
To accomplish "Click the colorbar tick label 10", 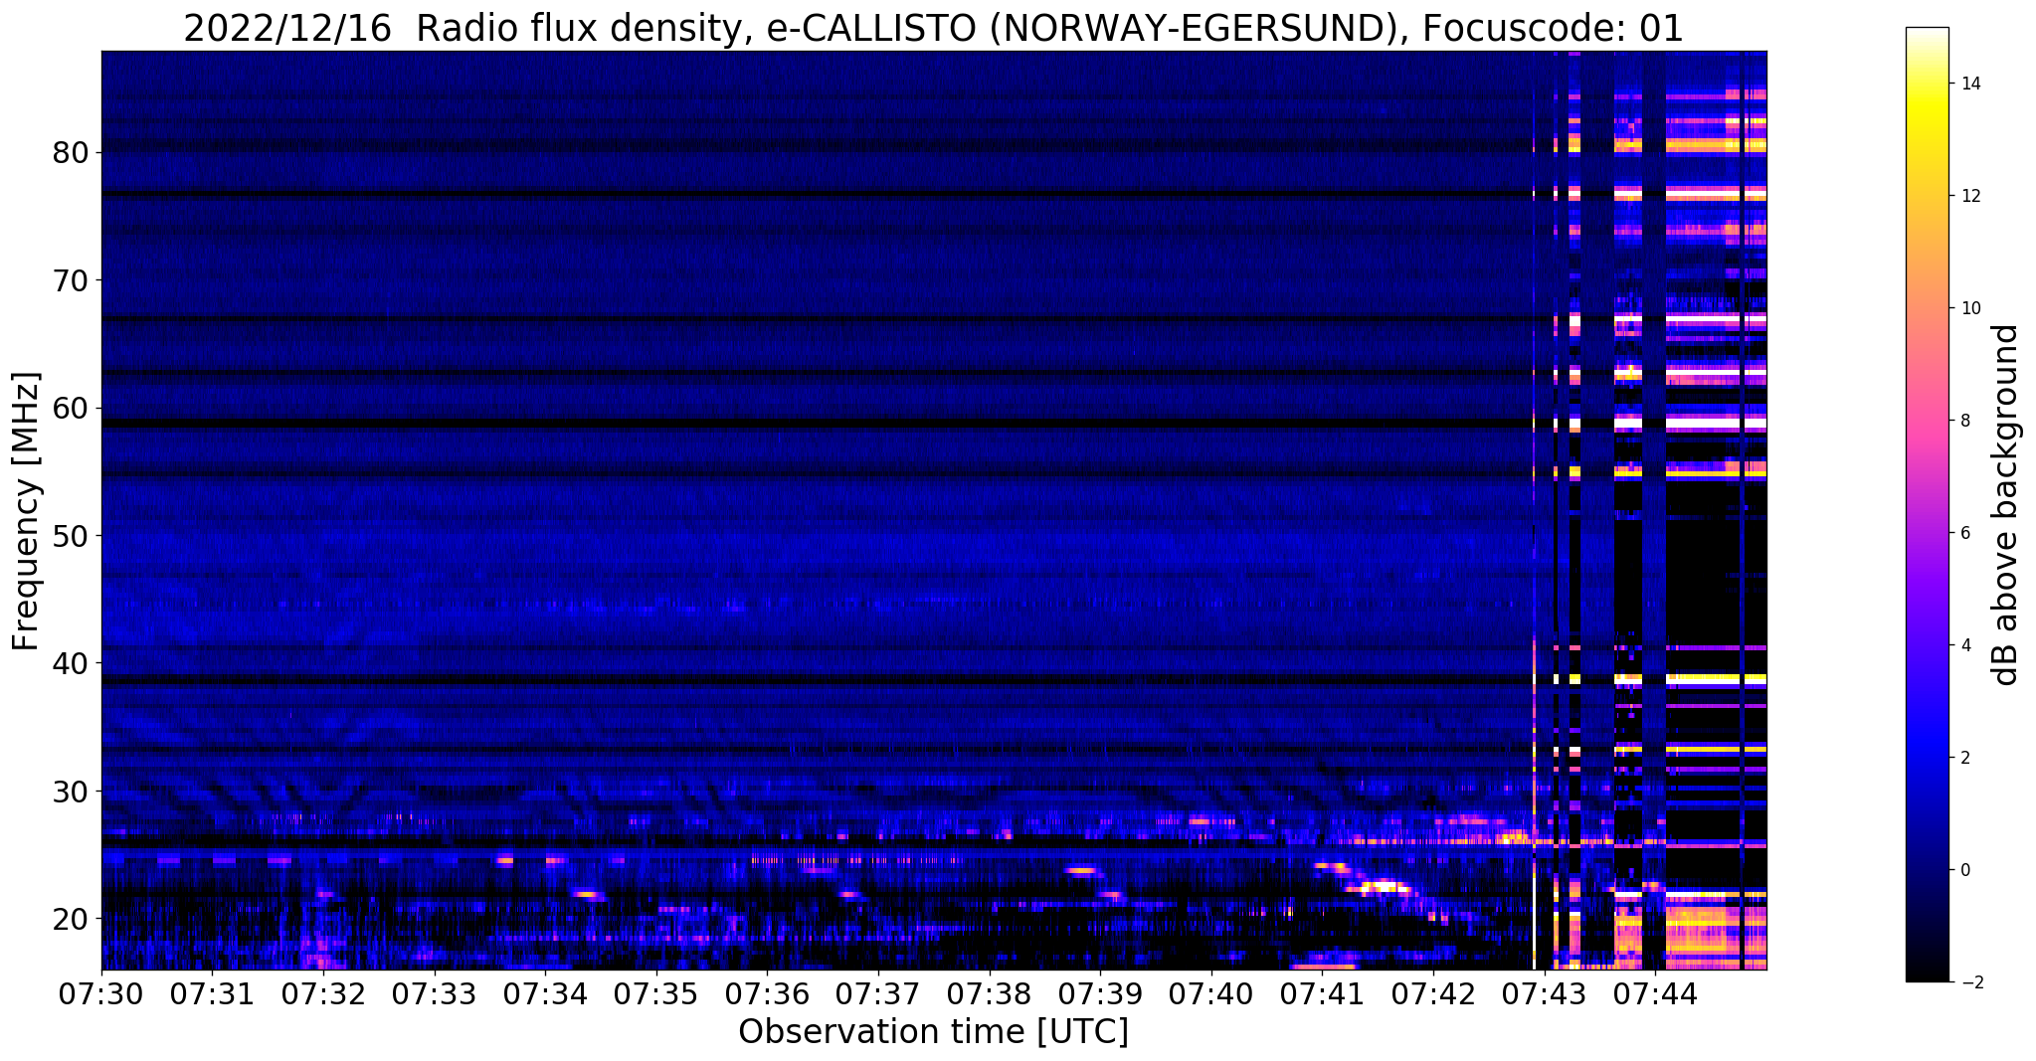I will point(1969,308).
